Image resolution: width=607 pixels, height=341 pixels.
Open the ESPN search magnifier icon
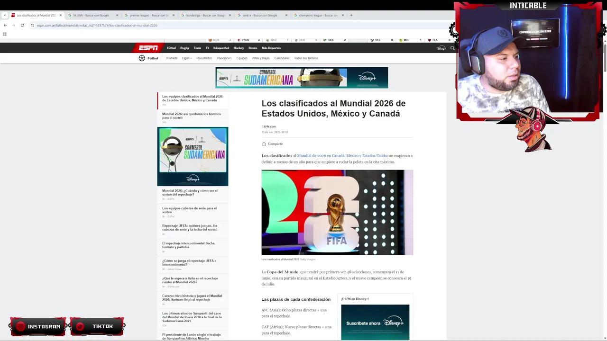click(452, 48)
